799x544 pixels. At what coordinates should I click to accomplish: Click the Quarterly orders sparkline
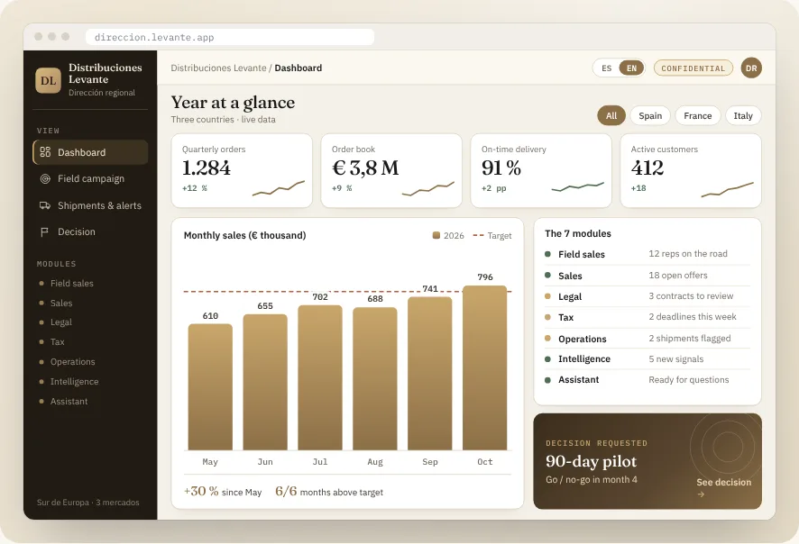click(x=279, y=188)
